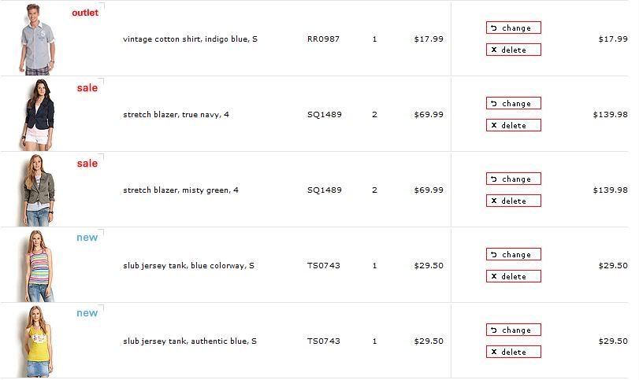Screen dimensions: 639x380
Task: Change the misty green stretch blazer
Action: click(514, 179)
